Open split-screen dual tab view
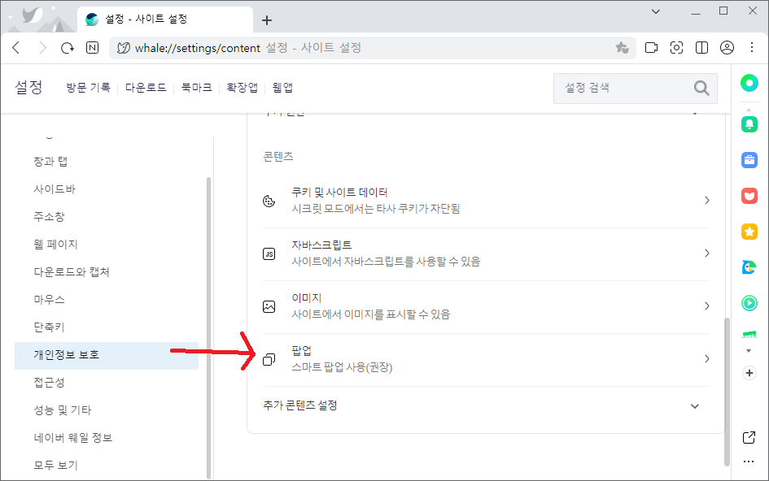769x481 pixels. pyautogui.click(x=701, y=48)
